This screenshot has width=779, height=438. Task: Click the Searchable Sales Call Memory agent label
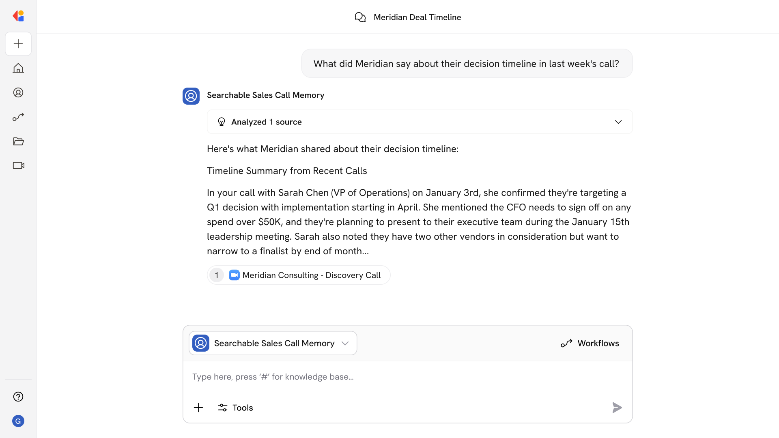265,95
